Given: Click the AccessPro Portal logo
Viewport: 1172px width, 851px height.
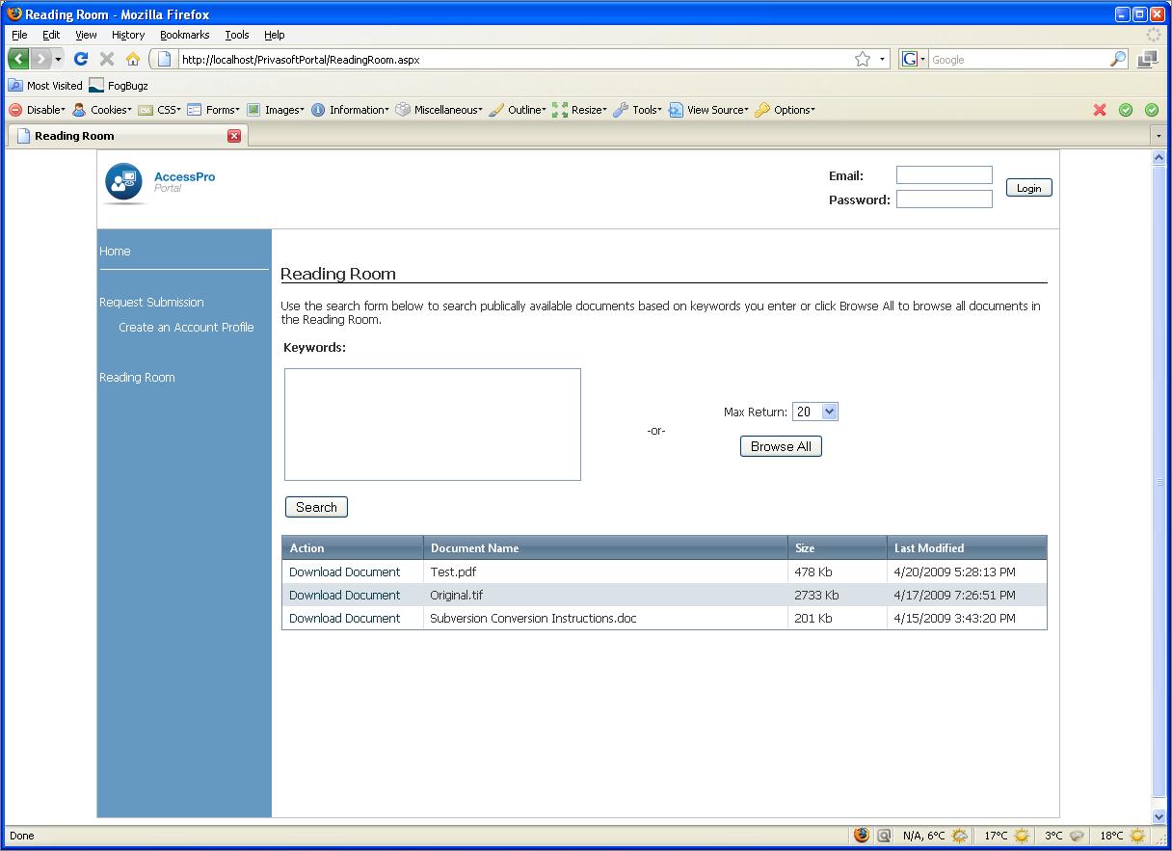Looking at the screenshot, I should (x=160, y=183).
